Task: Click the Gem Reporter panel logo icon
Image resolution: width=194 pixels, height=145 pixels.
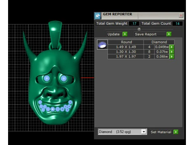Action: pos(97,16)
